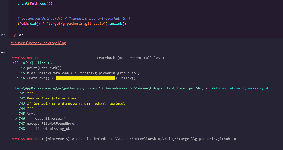
Task: Click "Traceback (most recent call last)" text
Action: tap(130, 58)
